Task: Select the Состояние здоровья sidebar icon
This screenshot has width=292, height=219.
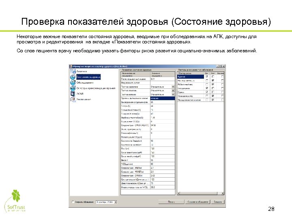Action: [x=73, y=77]
